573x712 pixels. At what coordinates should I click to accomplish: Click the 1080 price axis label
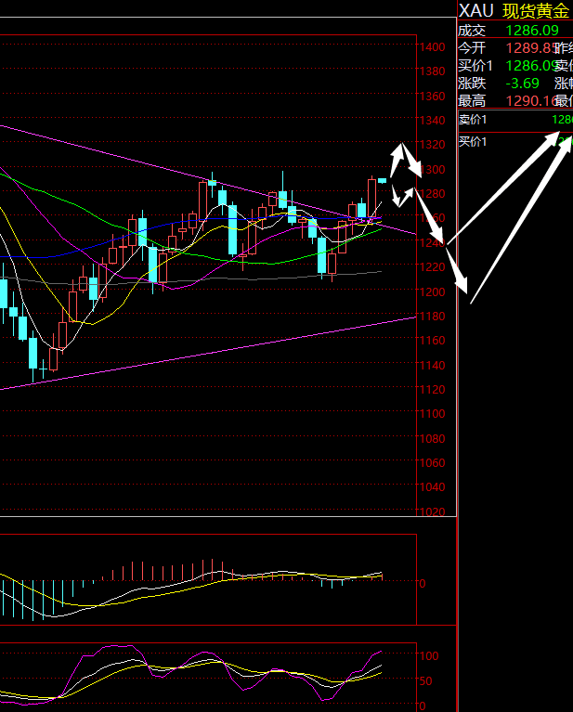(x=432, y=439)
